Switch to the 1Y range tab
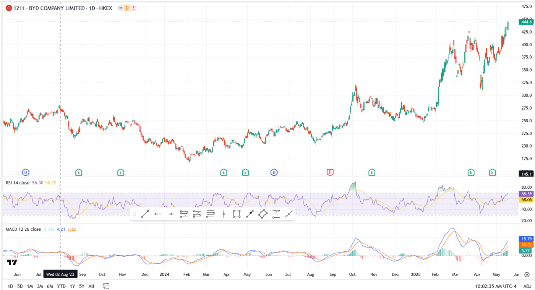 (72, 286)
